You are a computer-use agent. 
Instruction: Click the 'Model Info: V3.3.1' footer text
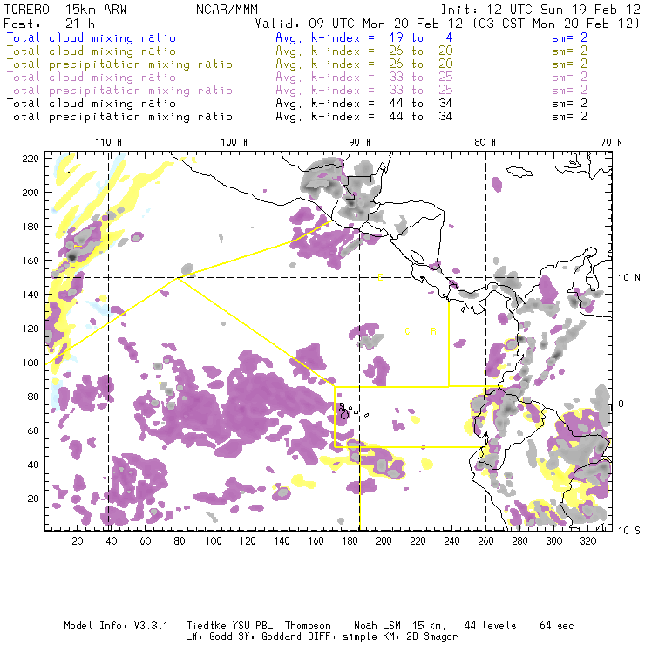116,626
